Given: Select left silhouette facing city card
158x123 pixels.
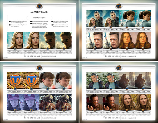Looking at the screenshot, I should coord(127,83).
